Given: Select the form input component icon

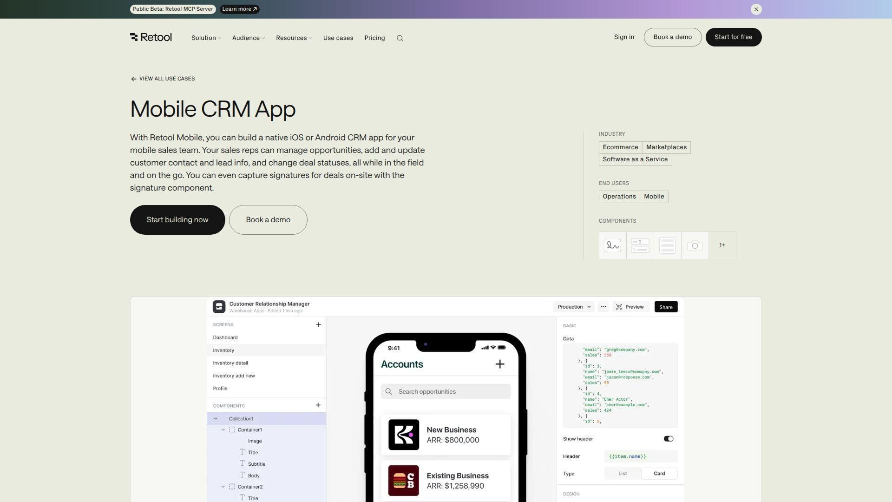Looking at the screenshot, I should pyautogui.click(x=640, y=245).
